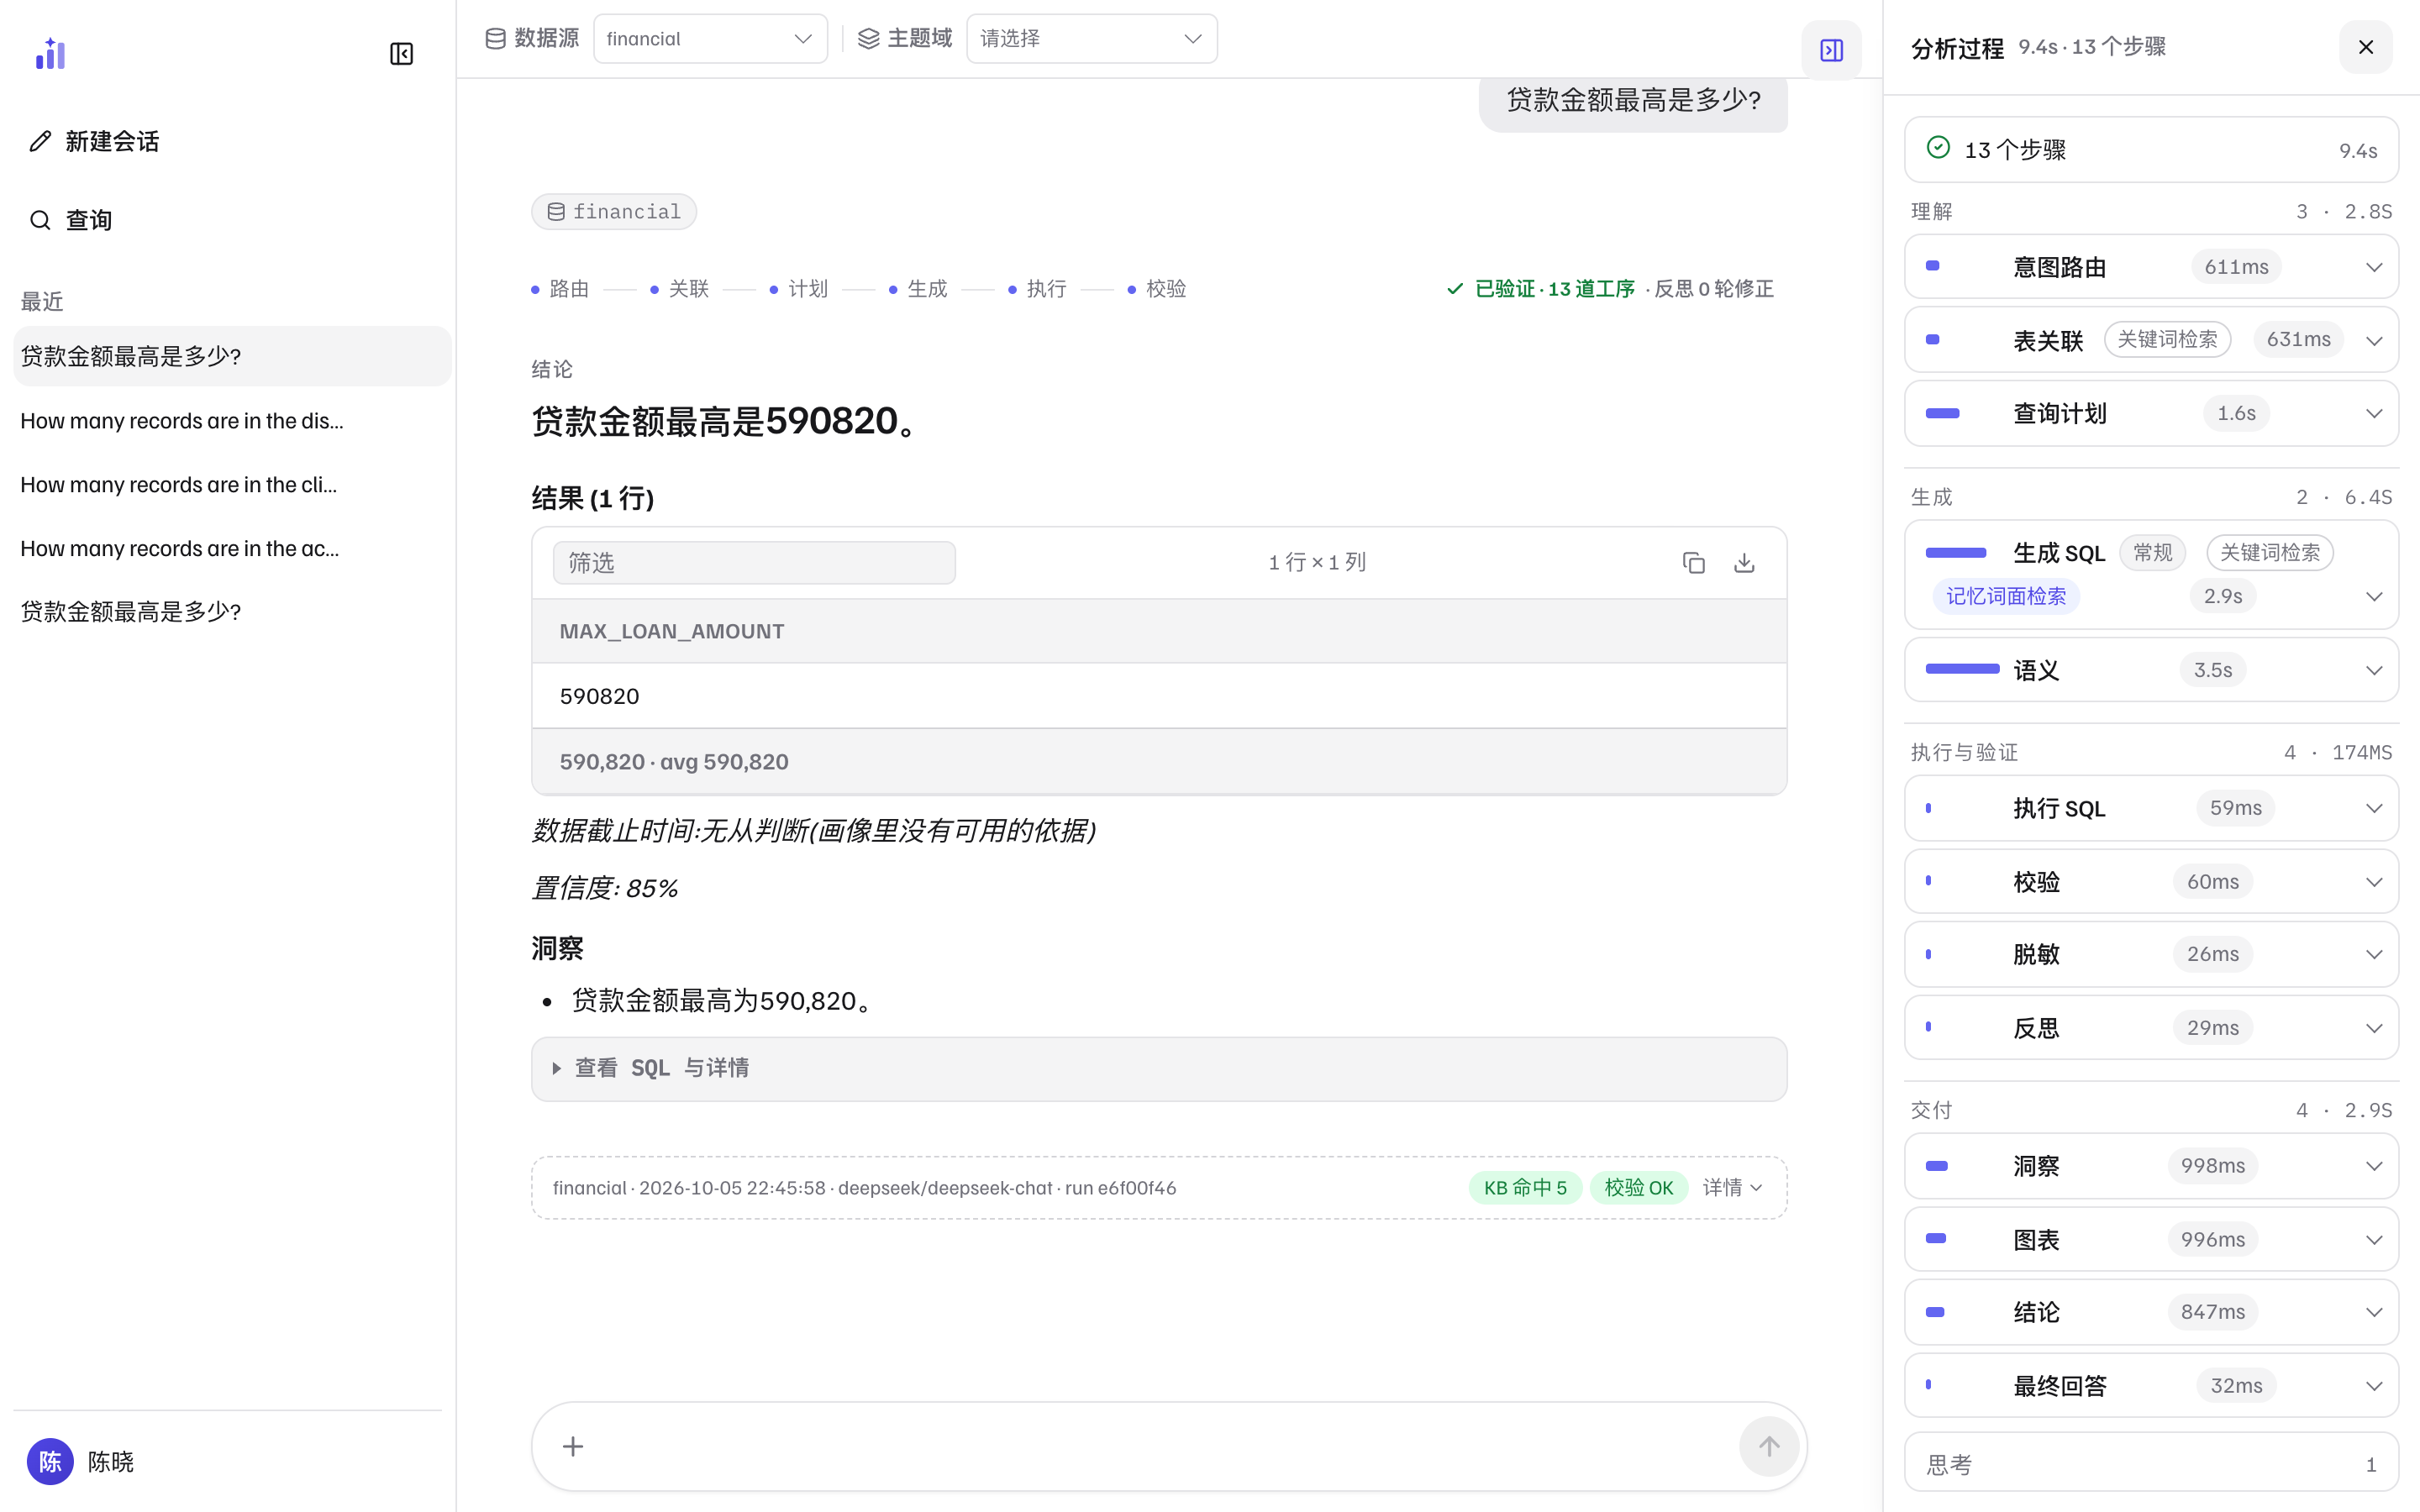Click the 数据源 database icon
The image size is (2420, 1512).
[495, 38]
